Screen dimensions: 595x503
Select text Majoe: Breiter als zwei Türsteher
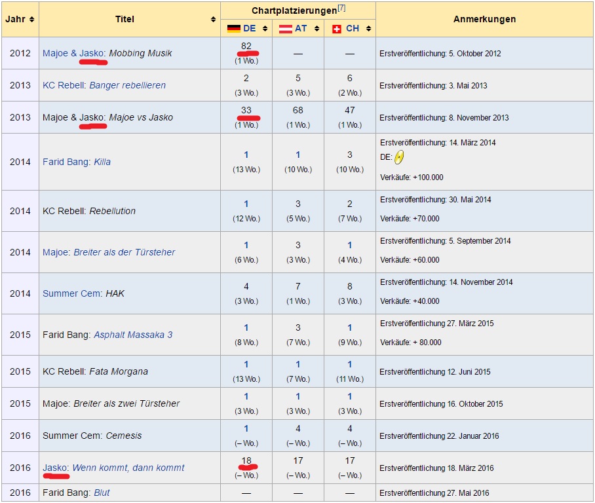click(x=111, y=403)
